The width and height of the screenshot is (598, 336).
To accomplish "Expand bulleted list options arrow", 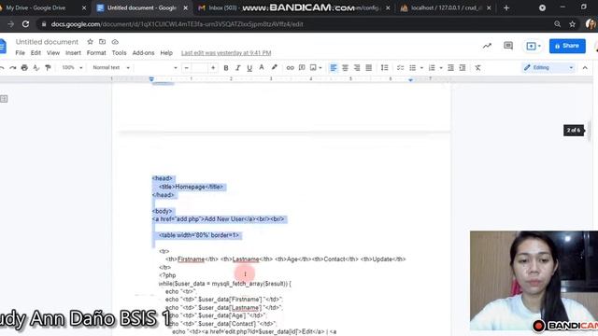I will coord(421,68).
